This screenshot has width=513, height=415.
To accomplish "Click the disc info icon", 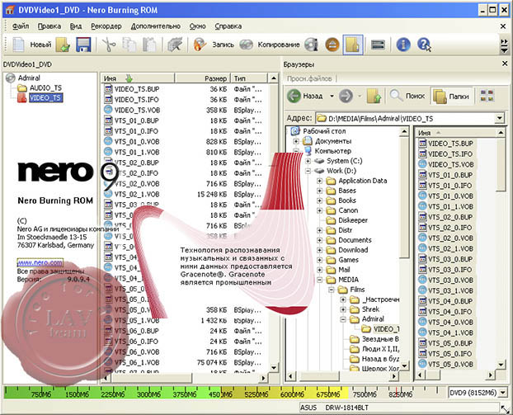I will pos(311,45).
